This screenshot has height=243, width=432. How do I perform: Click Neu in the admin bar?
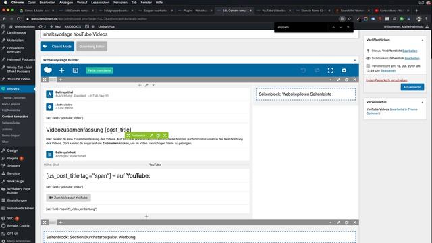(x=55, y=27)
